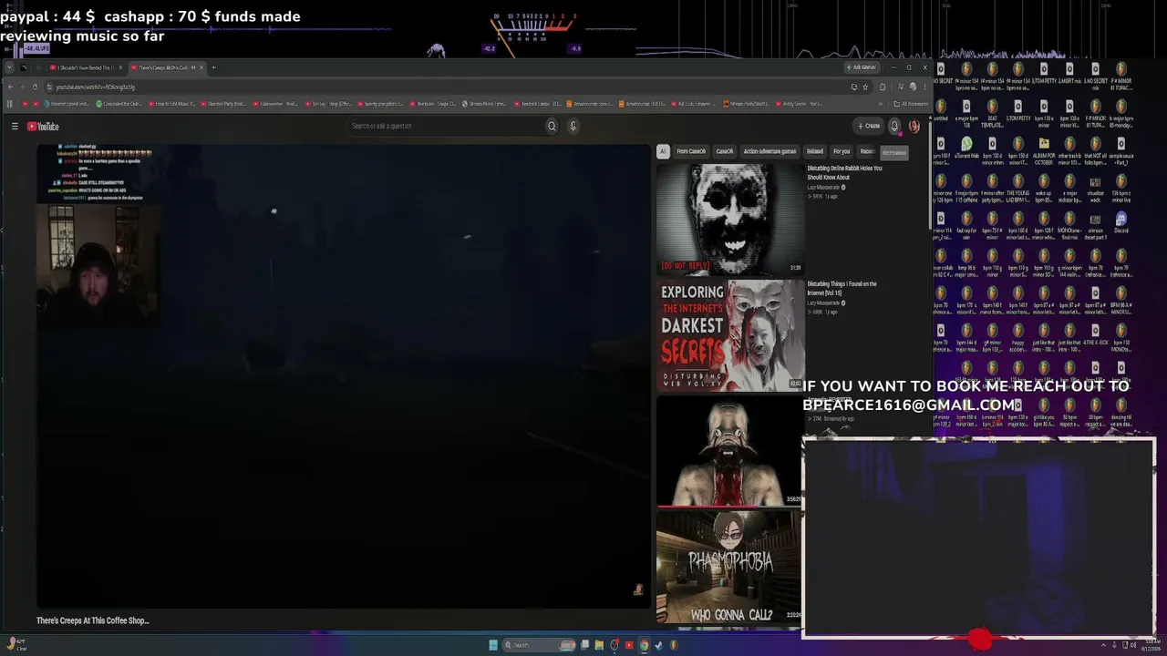Go to YouTube home via logo
This screenshot has width=1167, height=656.
(43, 127)
